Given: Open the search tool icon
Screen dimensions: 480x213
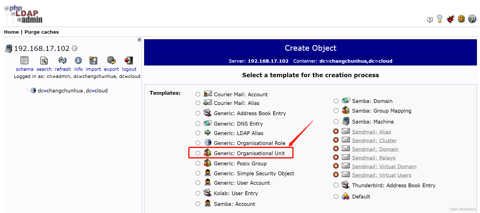Looking at the screenshot, I should pyautogui.click(x=44, y=61).
